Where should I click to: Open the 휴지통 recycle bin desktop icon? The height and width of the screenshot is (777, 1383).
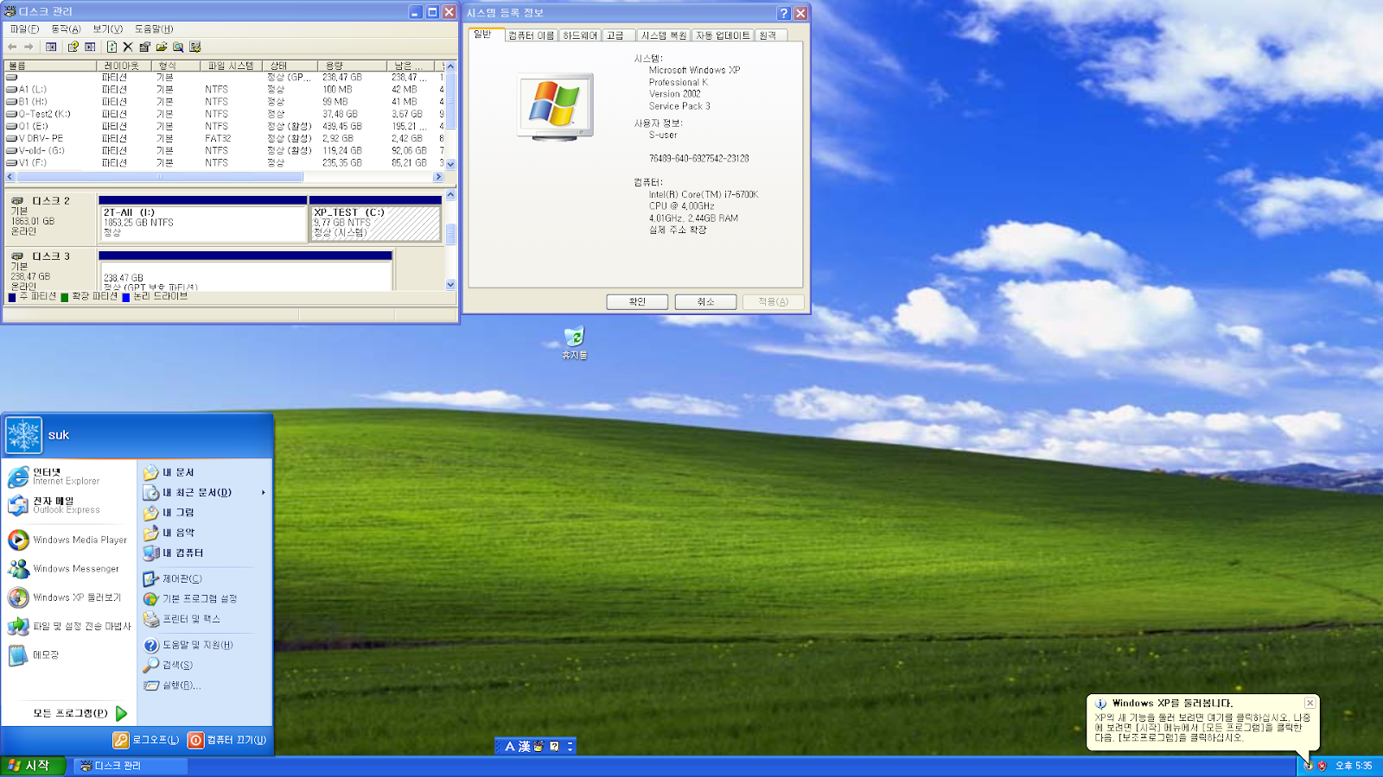[574, 342]
